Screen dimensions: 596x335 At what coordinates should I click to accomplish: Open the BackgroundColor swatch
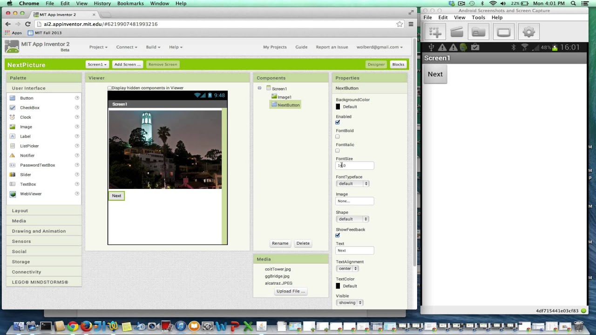point(338,107)
